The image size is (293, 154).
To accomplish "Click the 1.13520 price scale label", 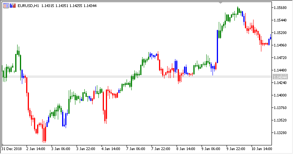I will pyautogui.click(x=280, y=120).
